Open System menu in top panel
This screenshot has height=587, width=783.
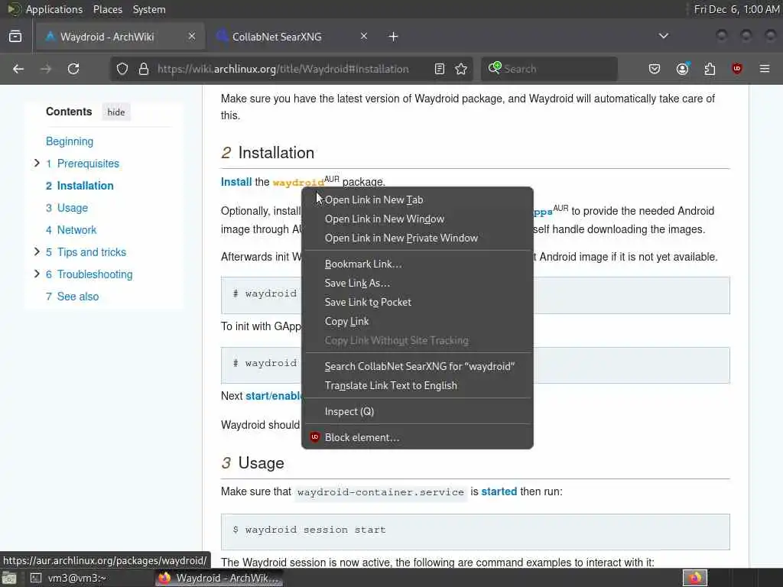pos(149,9)
